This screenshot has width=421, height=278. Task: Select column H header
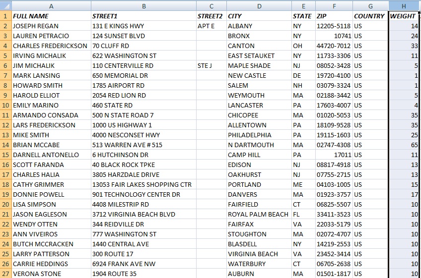click(x=404, y=6)
